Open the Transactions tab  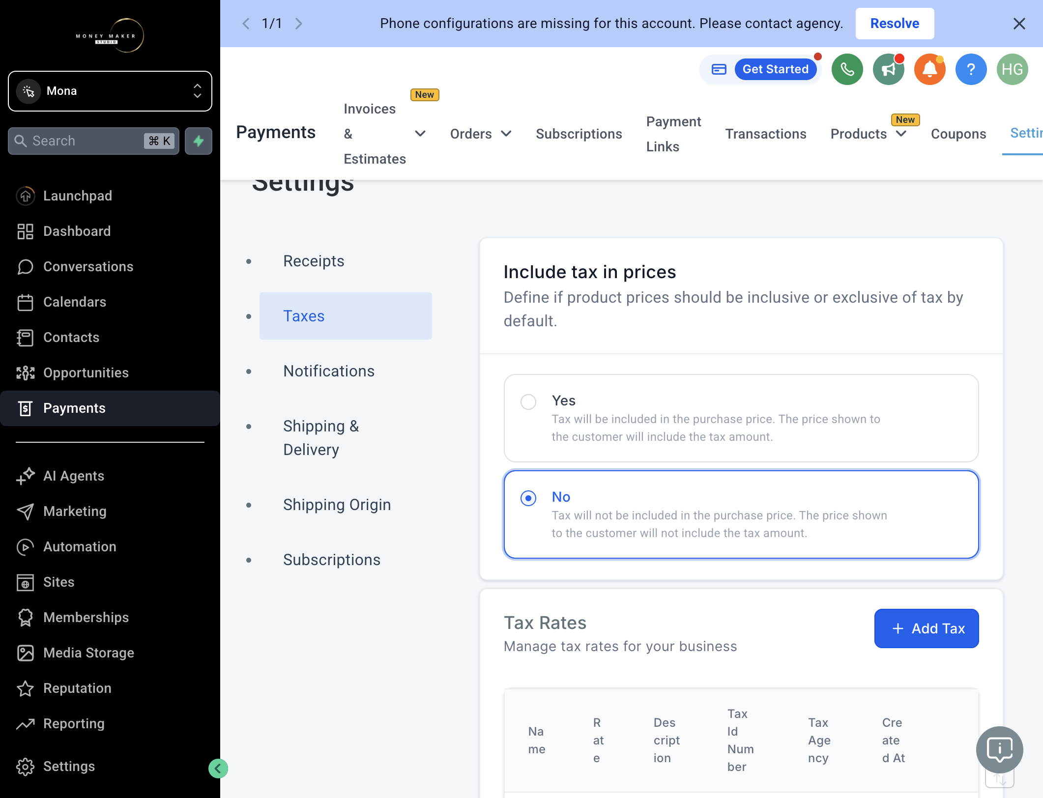(x=766, y=134)
